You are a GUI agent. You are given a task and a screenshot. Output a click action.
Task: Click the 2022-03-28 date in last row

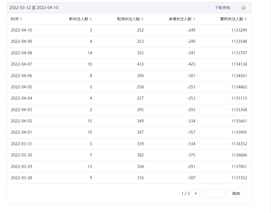pos(21,178)
